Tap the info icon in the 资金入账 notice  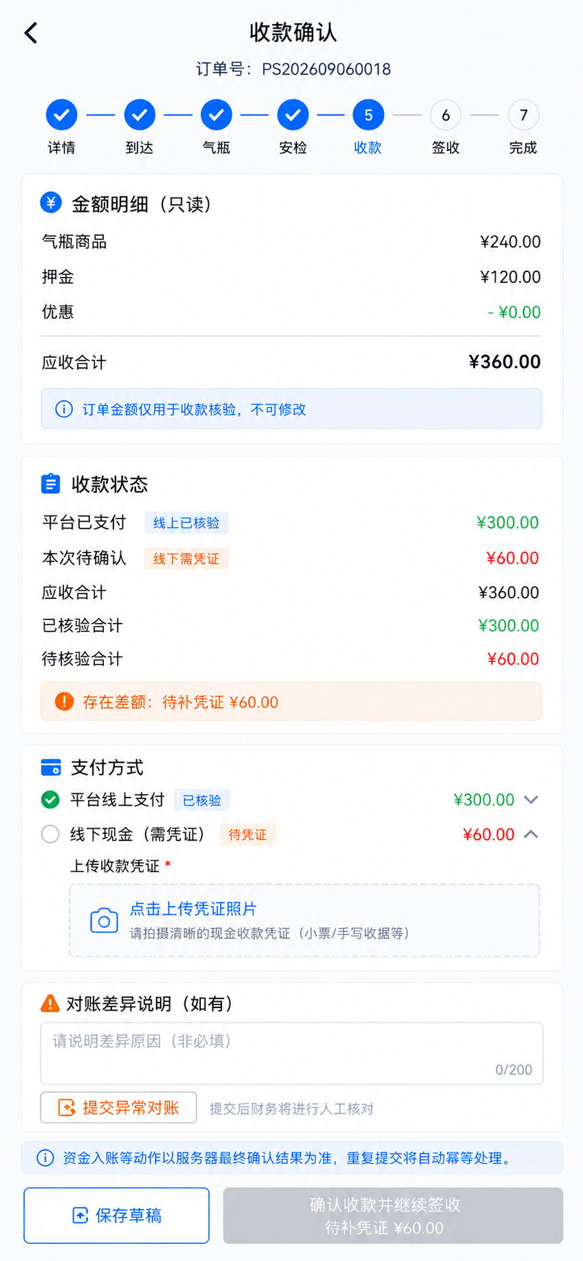tap(45, 1158)
